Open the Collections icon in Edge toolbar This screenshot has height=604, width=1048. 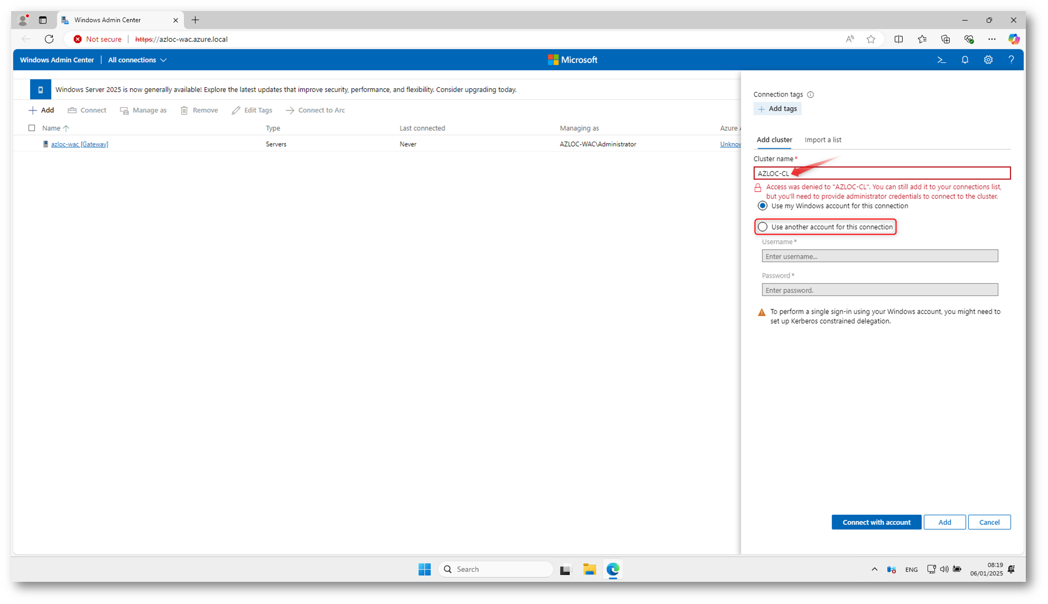(945, 39)
